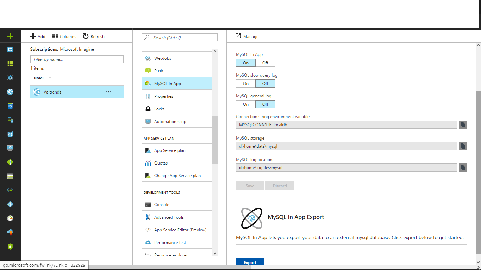Viewport: 481px width, 270px height.
Task: Turn MySQL In App Off
Action: [265, 63]
